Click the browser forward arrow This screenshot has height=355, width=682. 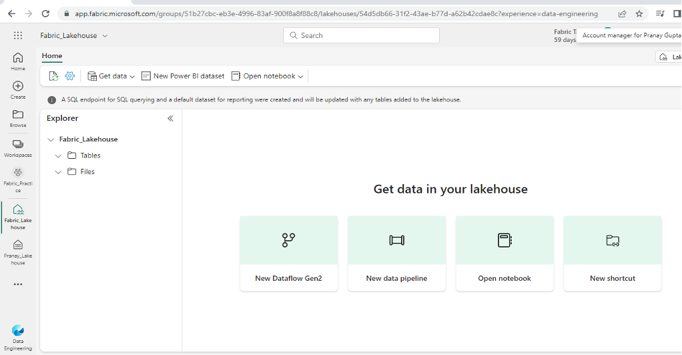(x=28, y=13)
